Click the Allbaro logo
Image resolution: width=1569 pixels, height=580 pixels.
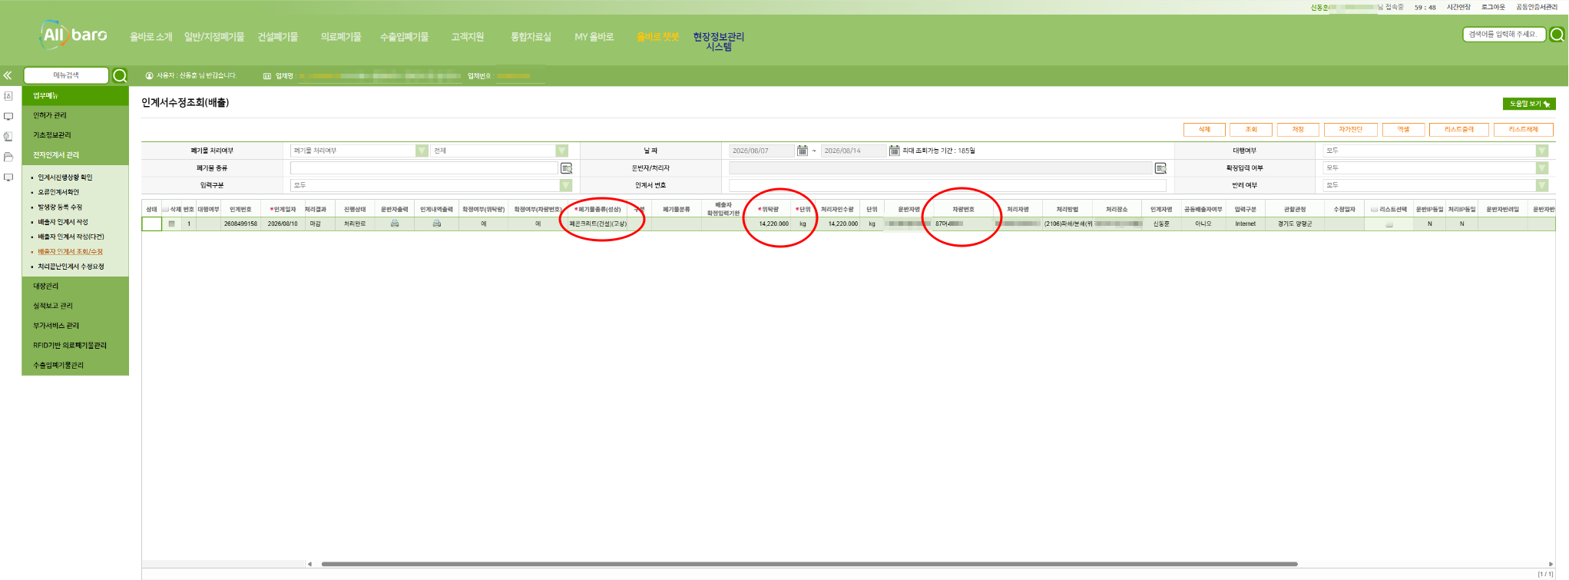[x=74, y=35]
